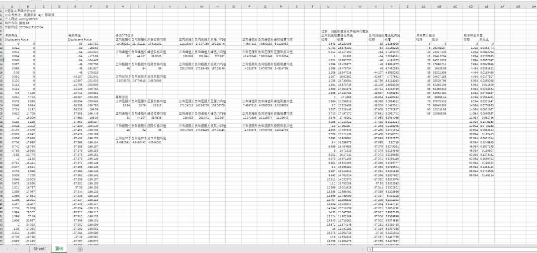Viewport: 537px width, 253px height.
Task: Select column L header
Action: pos(186,6)
